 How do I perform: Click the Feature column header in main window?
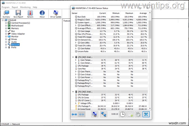(67, 21)
